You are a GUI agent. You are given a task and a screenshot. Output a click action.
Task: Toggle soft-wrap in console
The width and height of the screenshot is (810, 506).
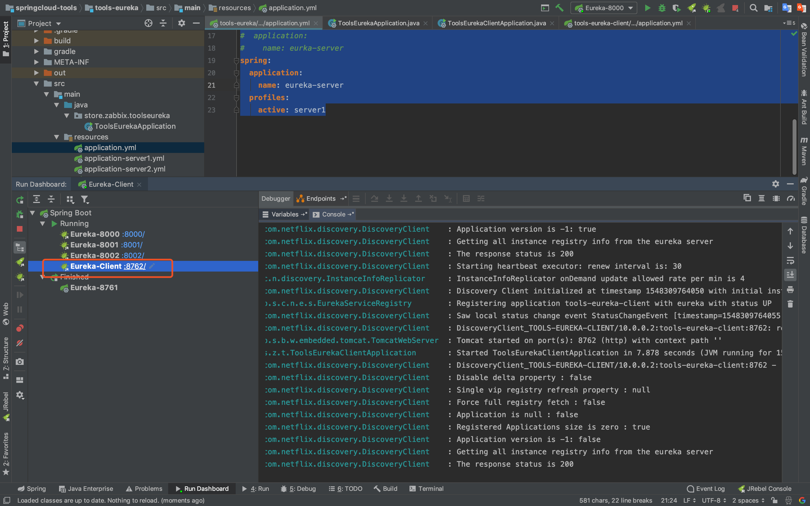(790, 260)
